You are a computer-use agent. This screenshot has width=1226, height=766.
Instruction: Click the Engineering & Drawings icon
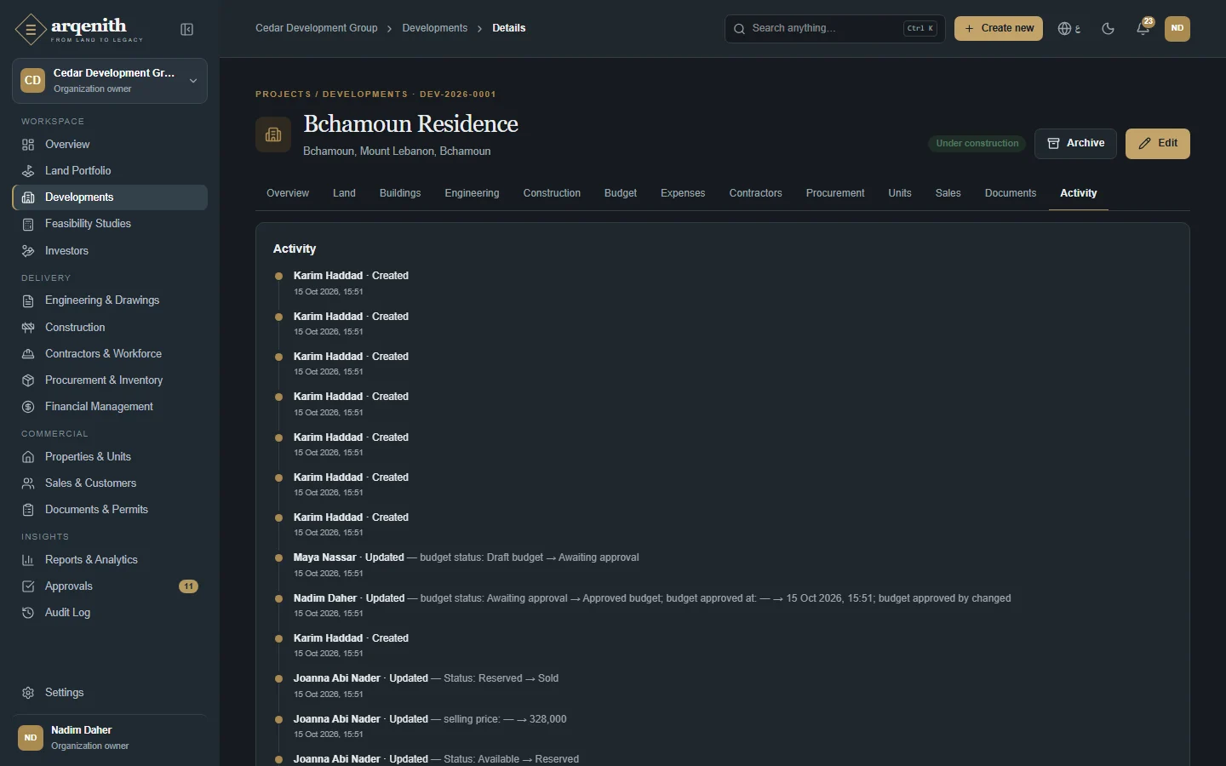coord(28,300)
